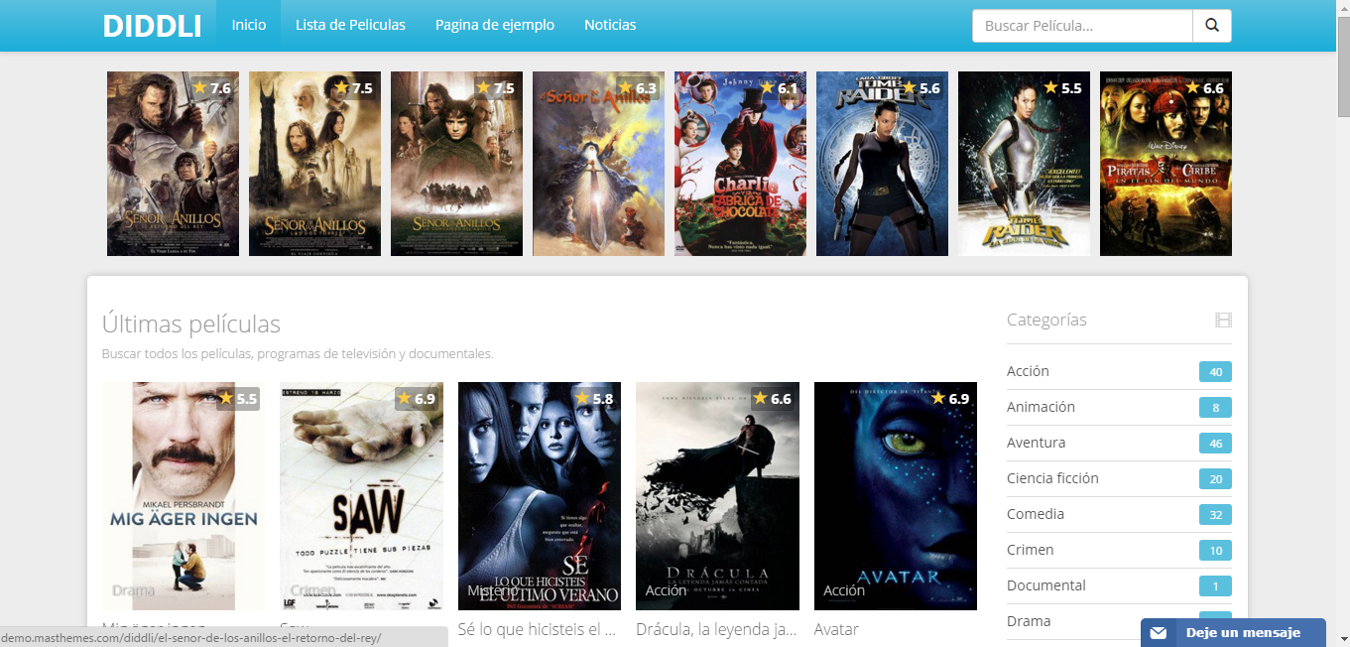Focus the Buscar Película search field
Screen dimensions: 1350x647
point(1082,26)
